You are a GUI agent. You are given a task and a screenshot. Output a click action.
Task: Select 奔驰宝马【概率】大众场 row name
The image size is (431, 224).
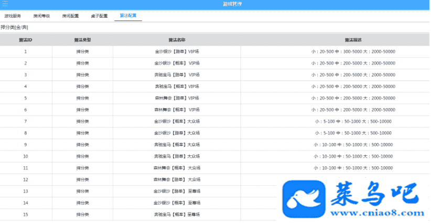click(177, 145)
